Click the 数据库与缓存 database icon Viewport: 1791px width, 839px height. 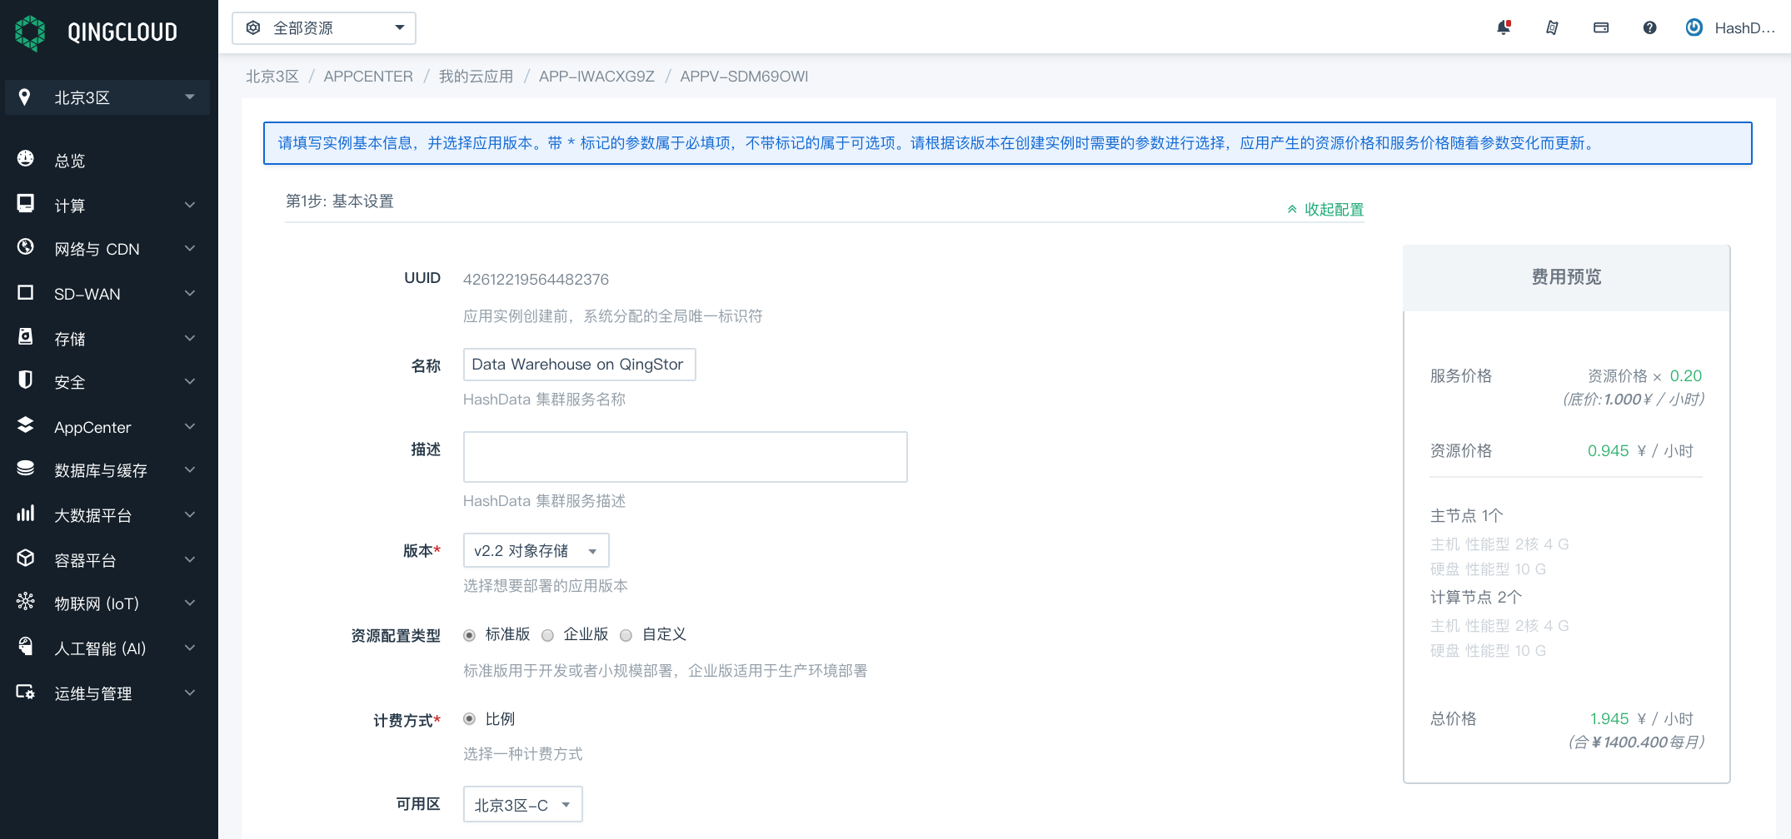tap(26, 469)
